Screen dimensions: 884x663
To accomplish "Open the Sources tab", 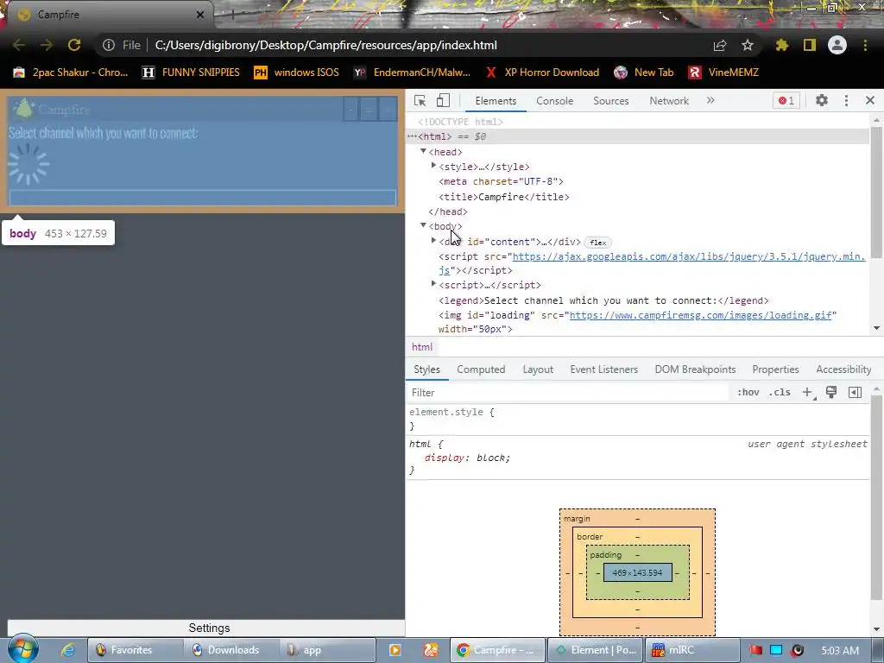I will (x=610, y=101).
